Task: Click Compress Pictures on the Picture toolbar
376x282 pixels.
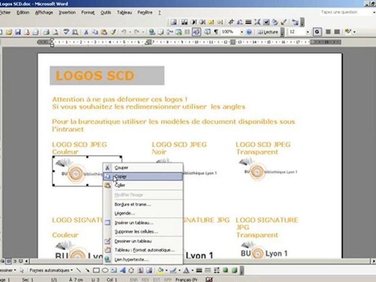Action: point(257,22)
